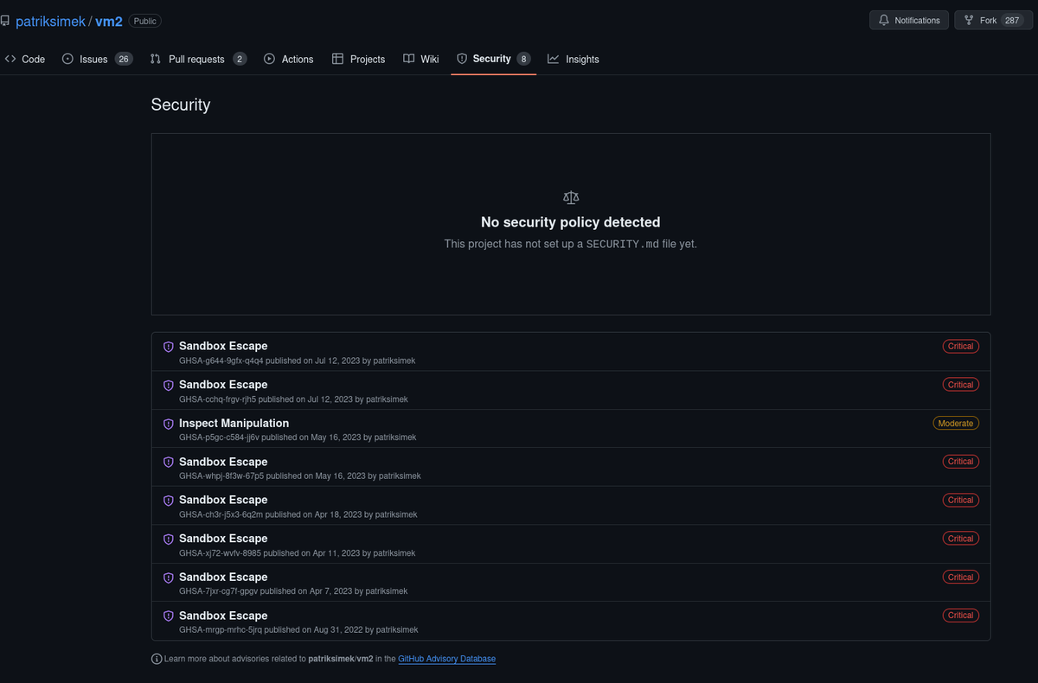The image size is (1038, 683).
Task: Click shield icon of GHSA-7jxr-cg7f-gpgv advisory
Action: [169, 578]
